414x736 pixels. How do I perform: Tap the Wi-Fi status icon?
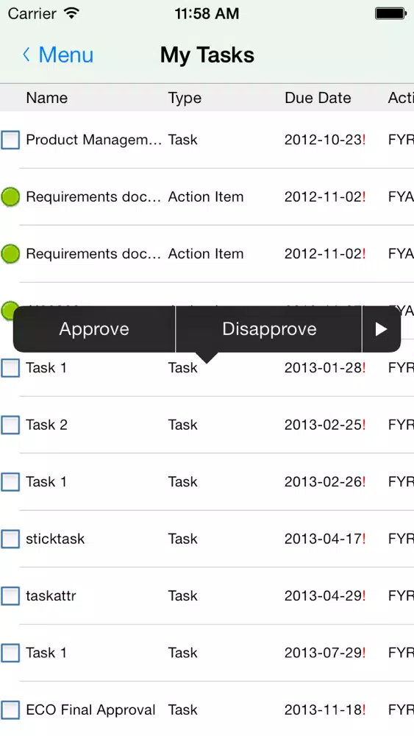(x=71, y=13)
